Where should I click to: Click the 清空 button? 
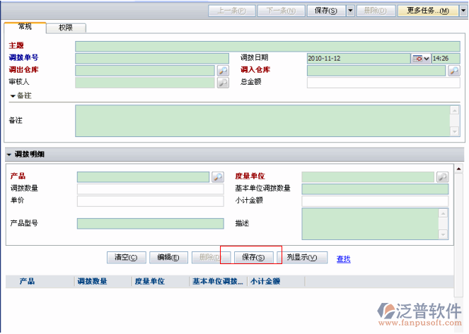pyautogui.click(x=127, y=258)
